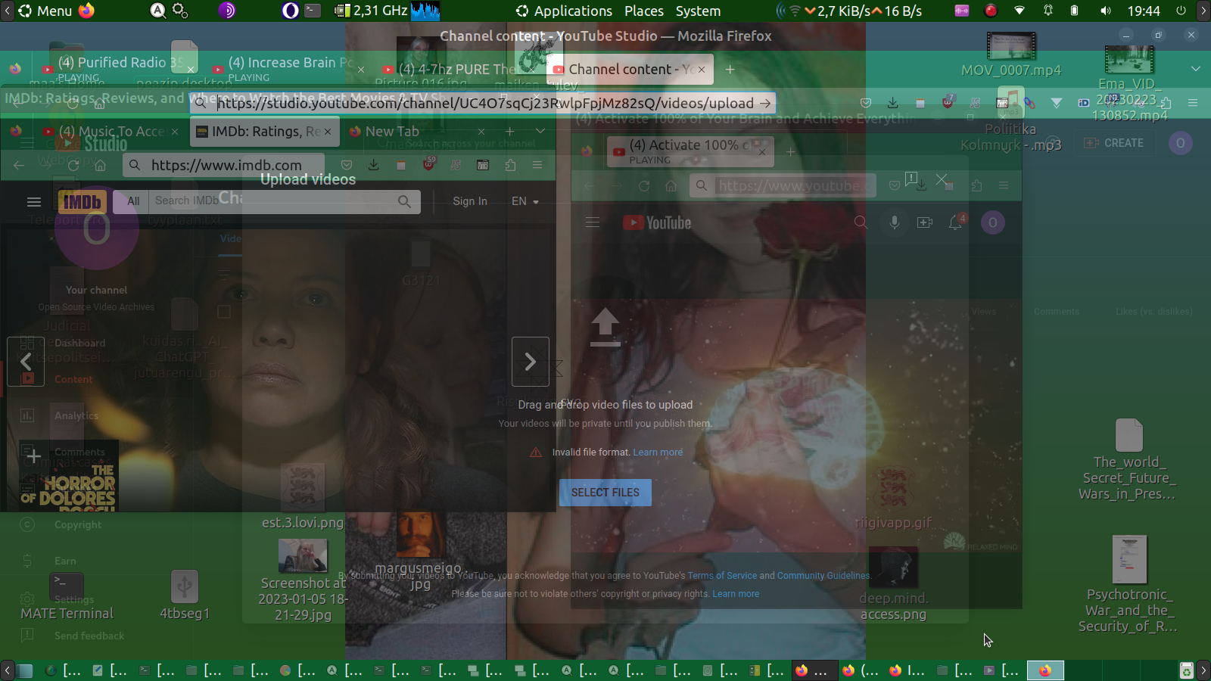This screenshot has height=681, width=1211.
Task: Open the EN language dropdown on IMDb
Action: [x=525, y=201]
